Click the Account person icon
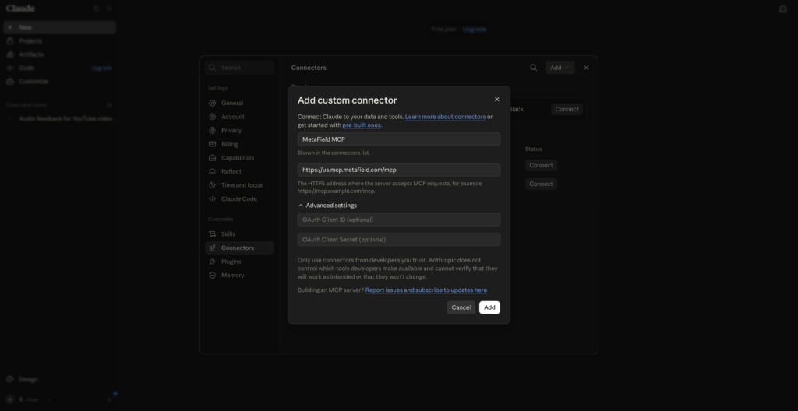Image resolution: width=798 pixels, height=411 pixels. (212, 117)
